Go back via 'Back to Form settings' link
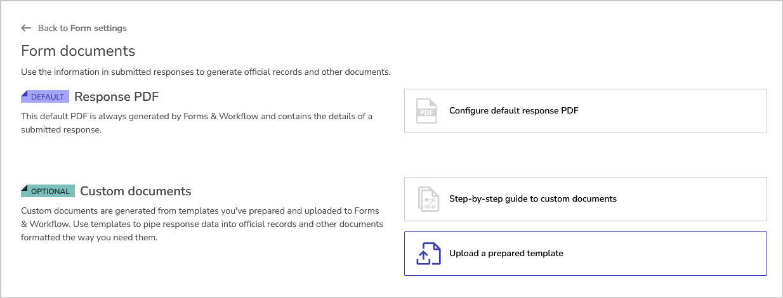The image size is (783, 298). coord(82,28)
